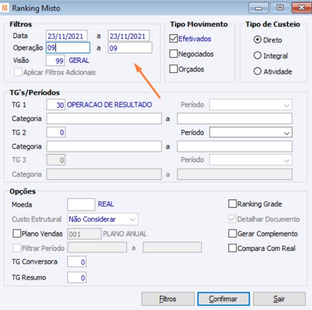Click the PLANO ANUAL label
The width and height of the screenshot is (312, 310).
pyautogui.click(x=125, y=233)
